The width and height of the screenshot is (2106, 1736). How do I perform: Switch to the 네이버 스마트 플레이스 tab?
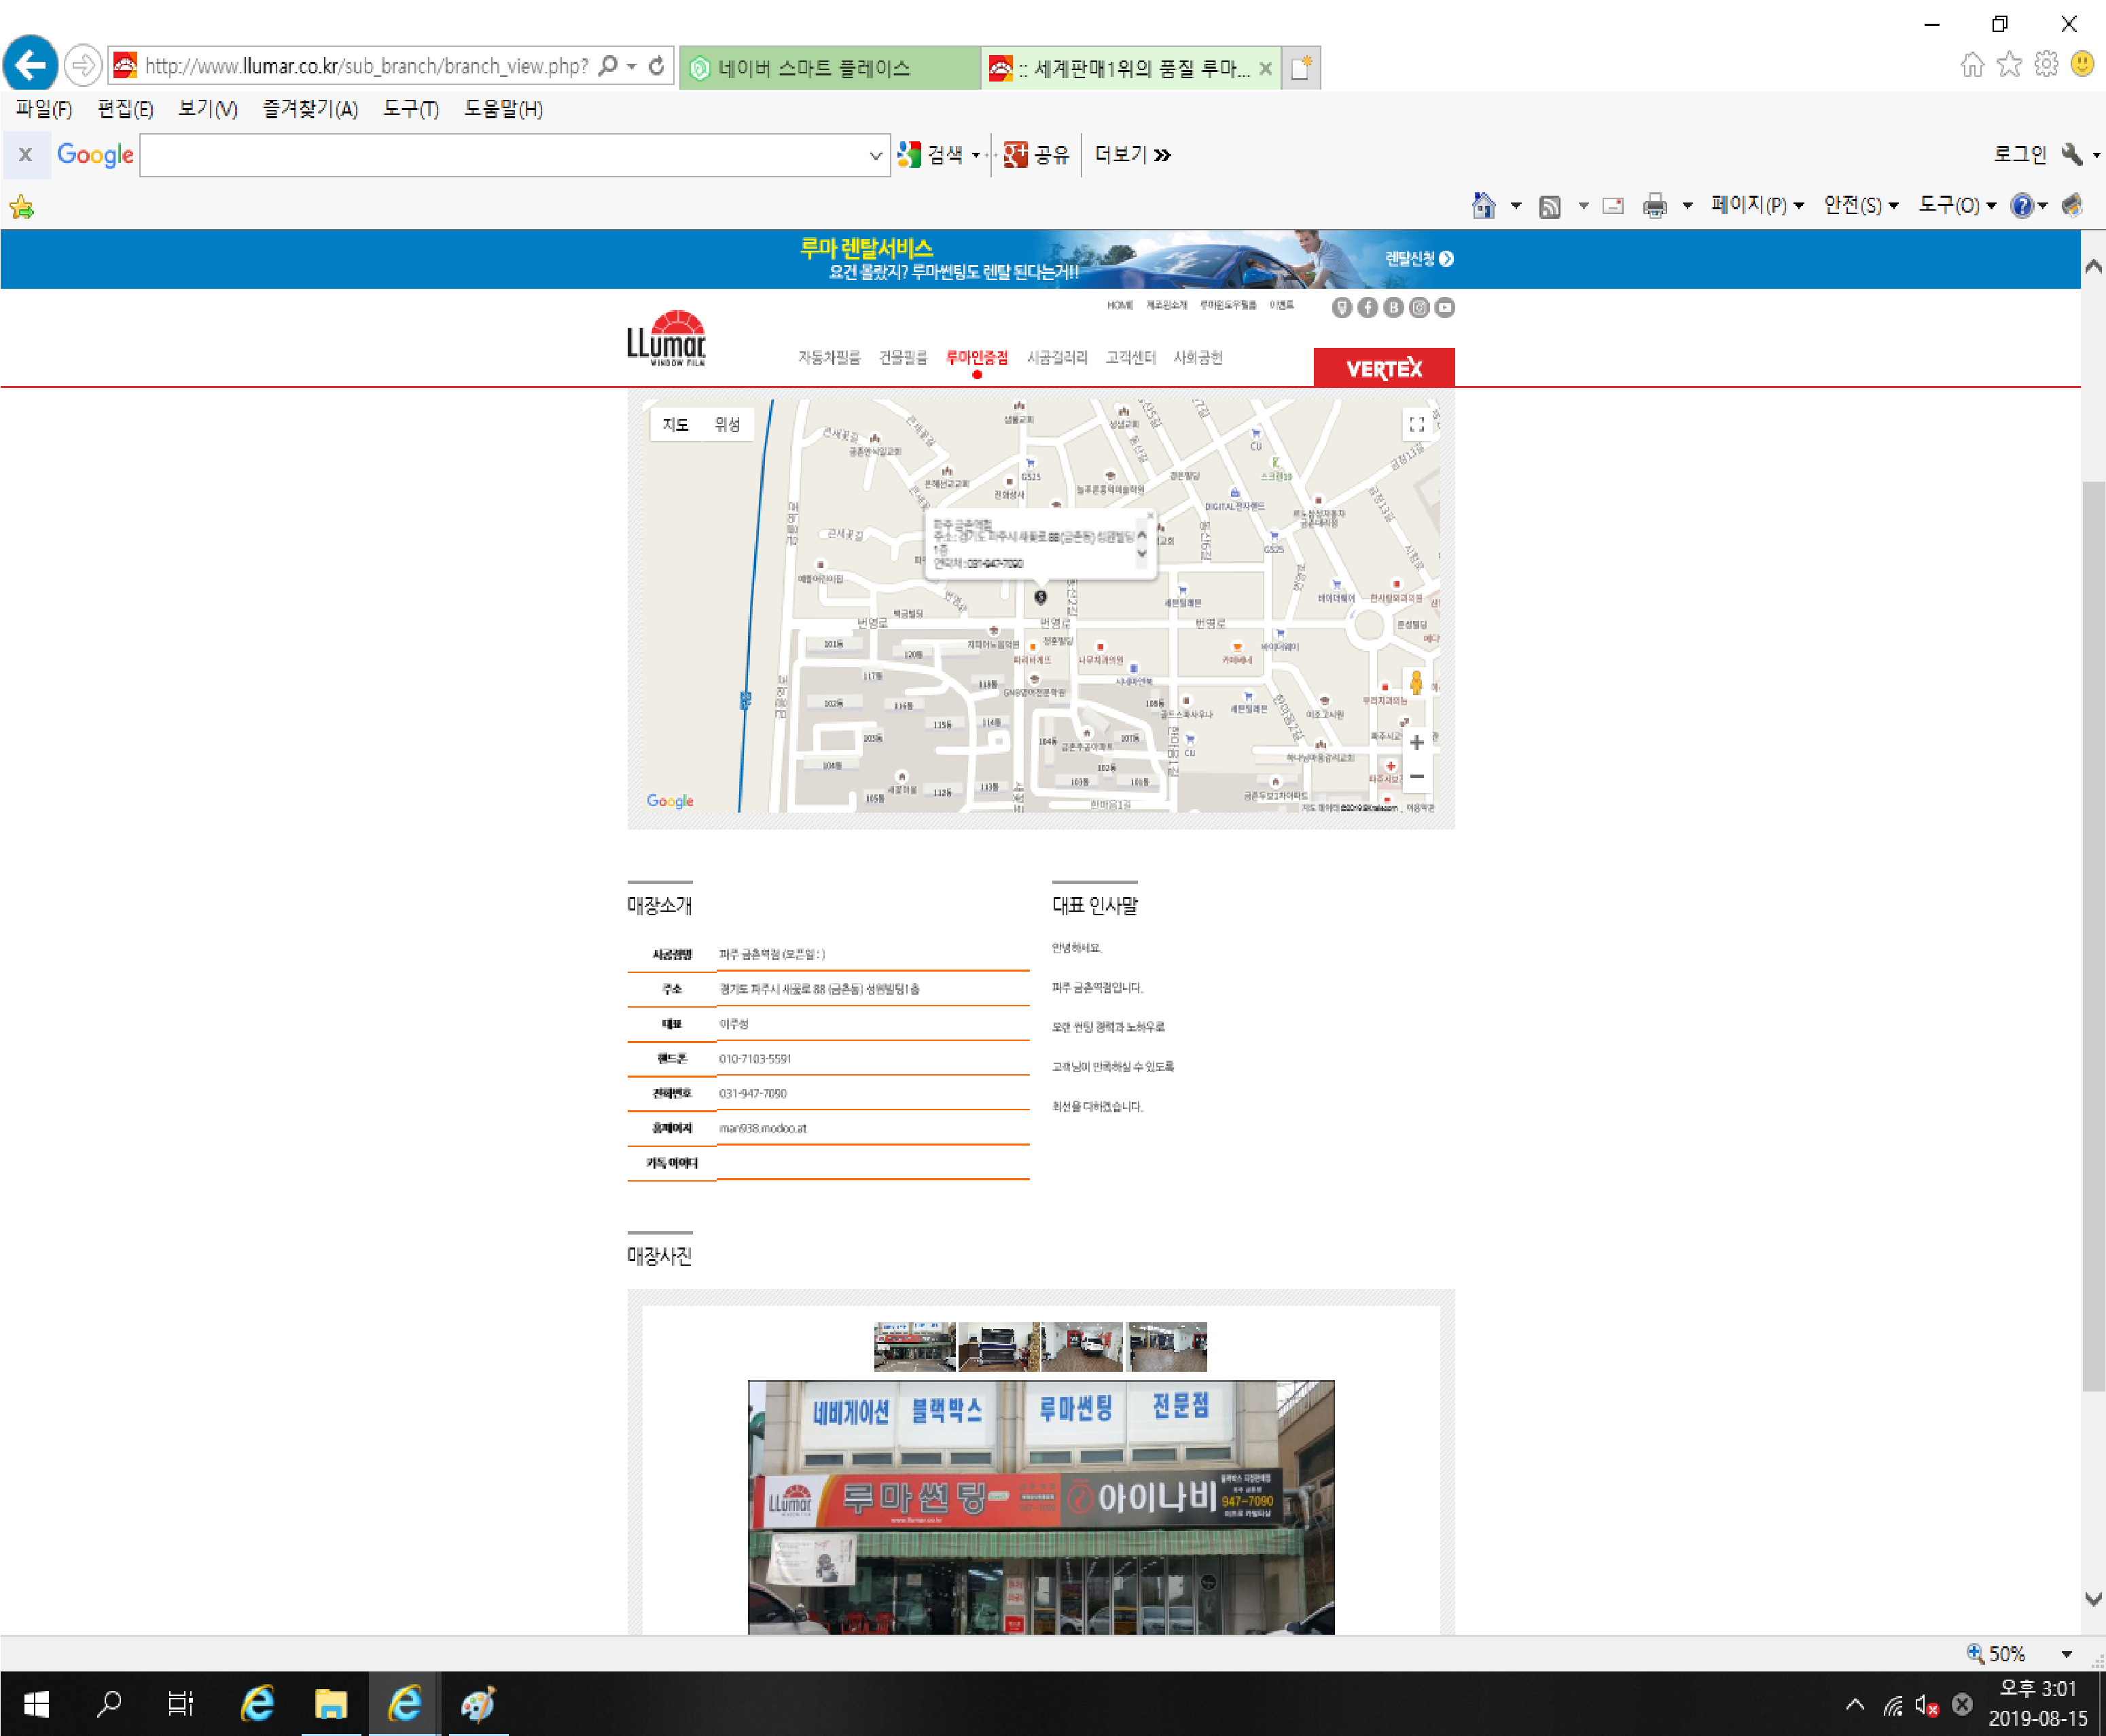829,68
